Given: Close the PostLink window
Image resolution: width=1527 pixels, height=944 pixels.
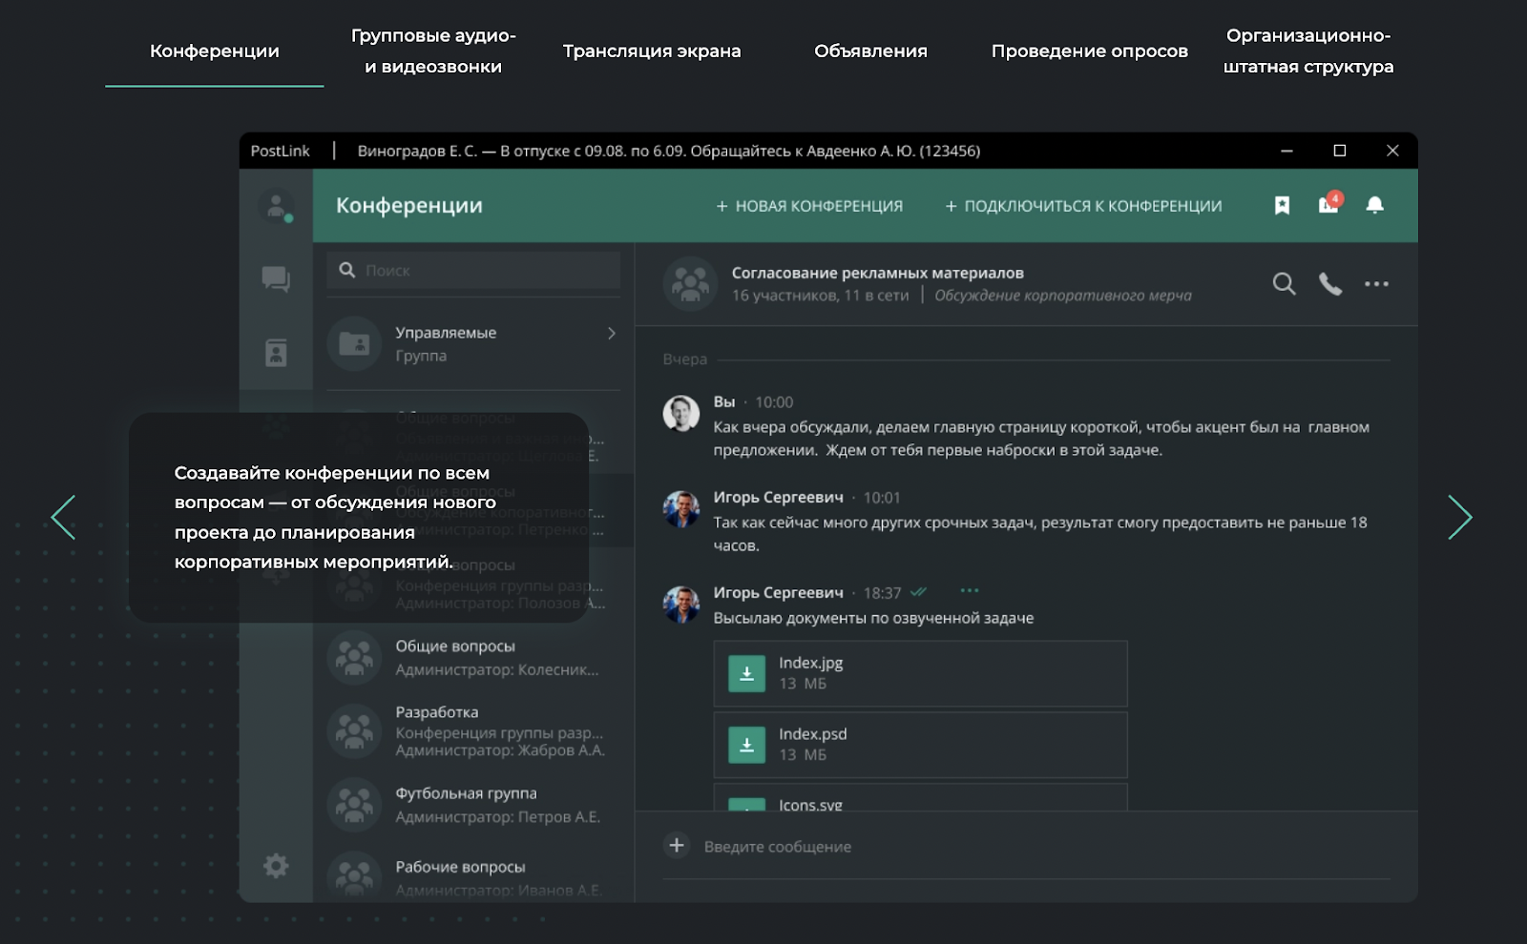Looking at the screenshot, I should 1392,151.
